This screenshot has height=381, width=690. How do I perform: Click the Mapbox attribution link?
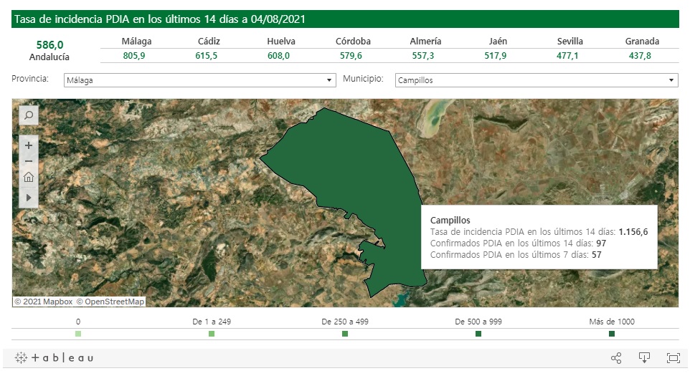tap(44, 302)
